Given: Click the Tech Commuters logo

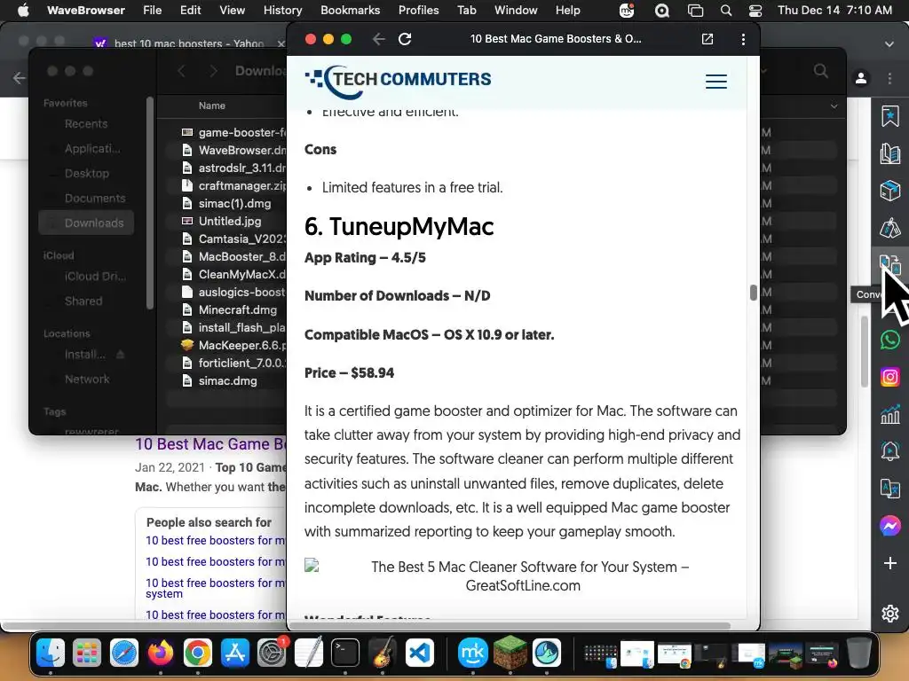Looking at the screenshot, I should coord(398,81).
